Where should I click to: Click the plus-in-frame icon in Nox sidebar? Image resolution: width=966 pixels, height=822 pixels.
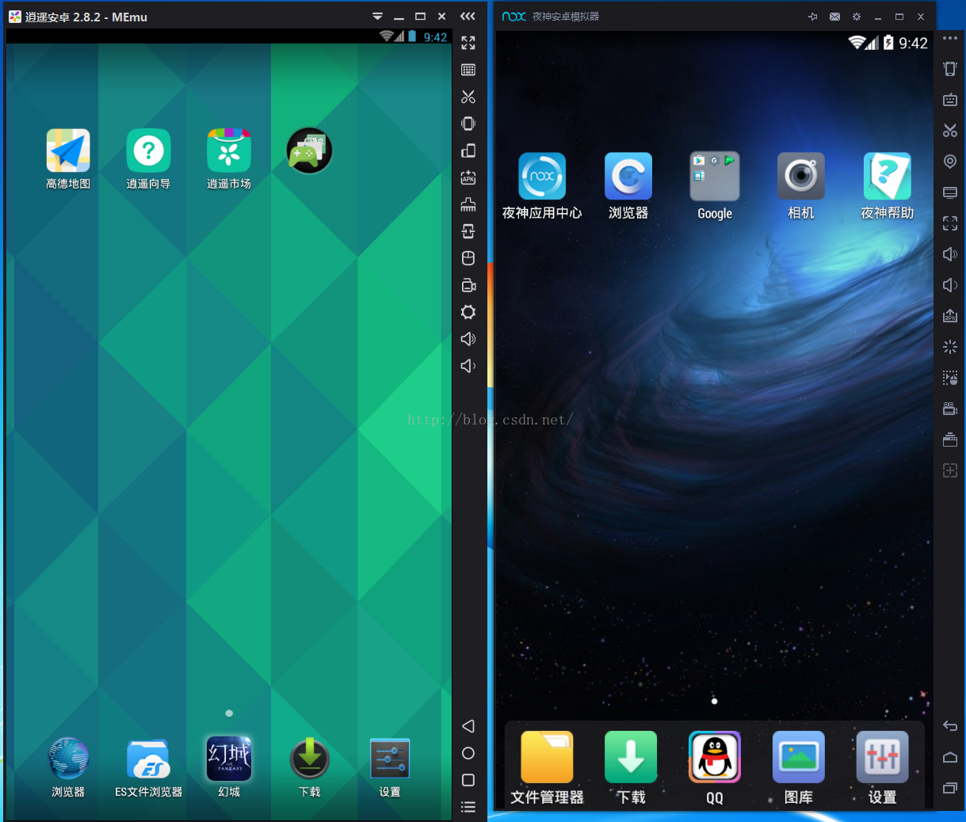(x=950, y=470)
